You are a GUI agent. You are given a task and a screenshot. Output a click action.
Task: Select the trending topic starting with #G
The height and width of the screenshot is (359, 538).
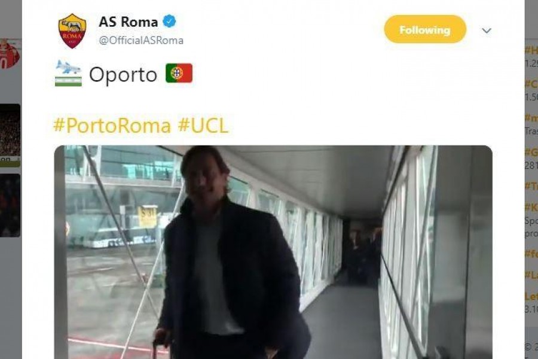point(531,152)
